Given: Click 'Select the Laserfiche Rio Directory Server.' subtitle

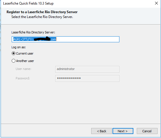Looking at the screenshot, I should click(42, 17).
